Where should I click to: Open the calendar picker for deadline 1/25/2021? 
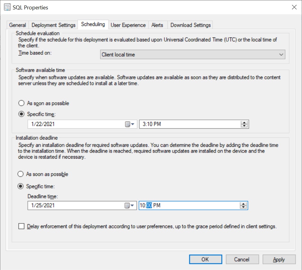[x=129, y=206]
